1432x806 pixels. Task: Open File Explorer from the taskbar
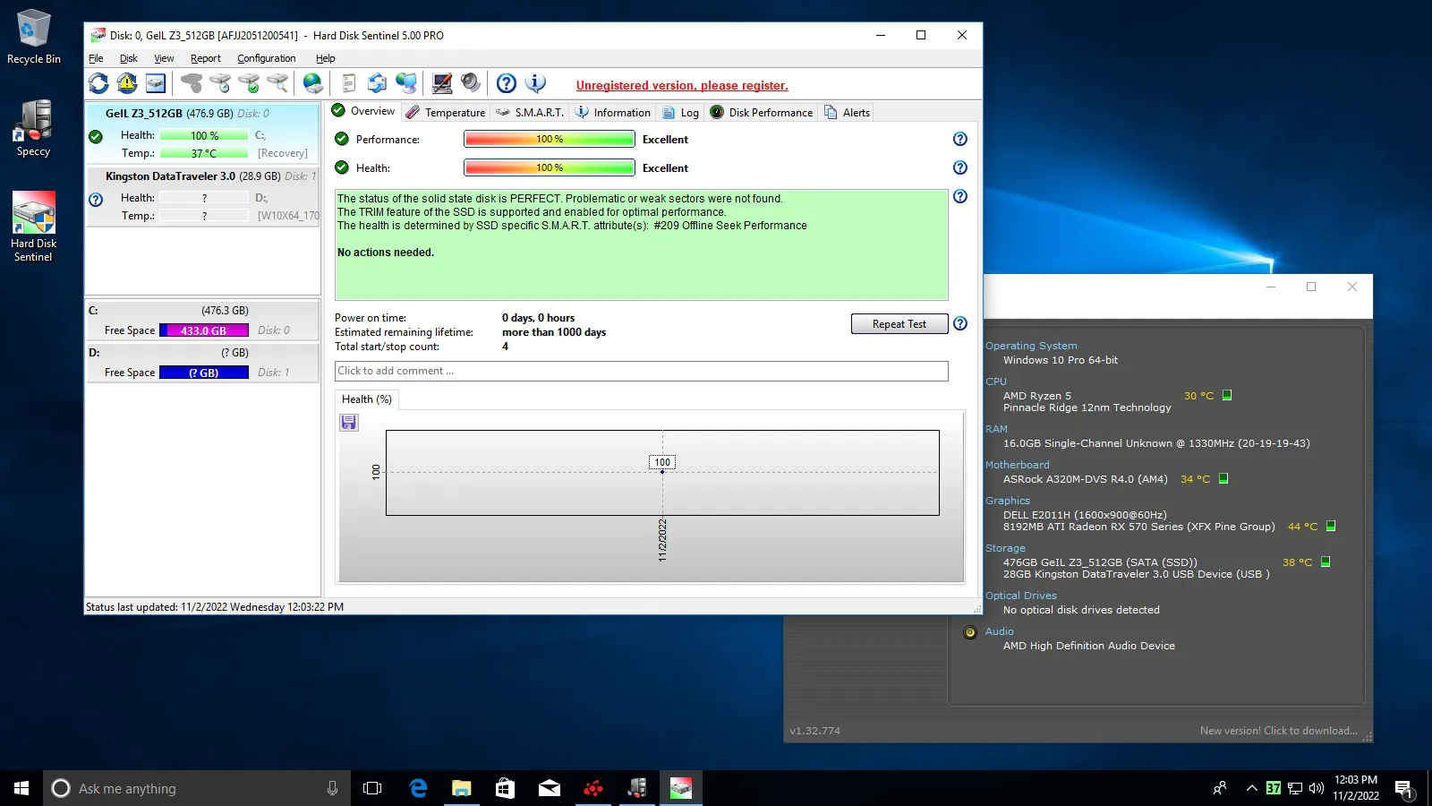point(462,788)
